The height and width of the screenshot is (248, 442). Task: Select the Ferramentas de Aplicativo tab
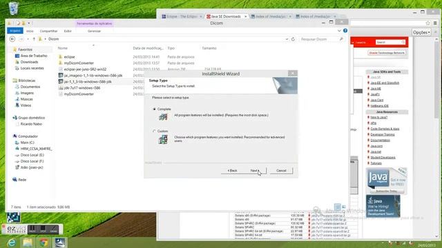[95, 23]
